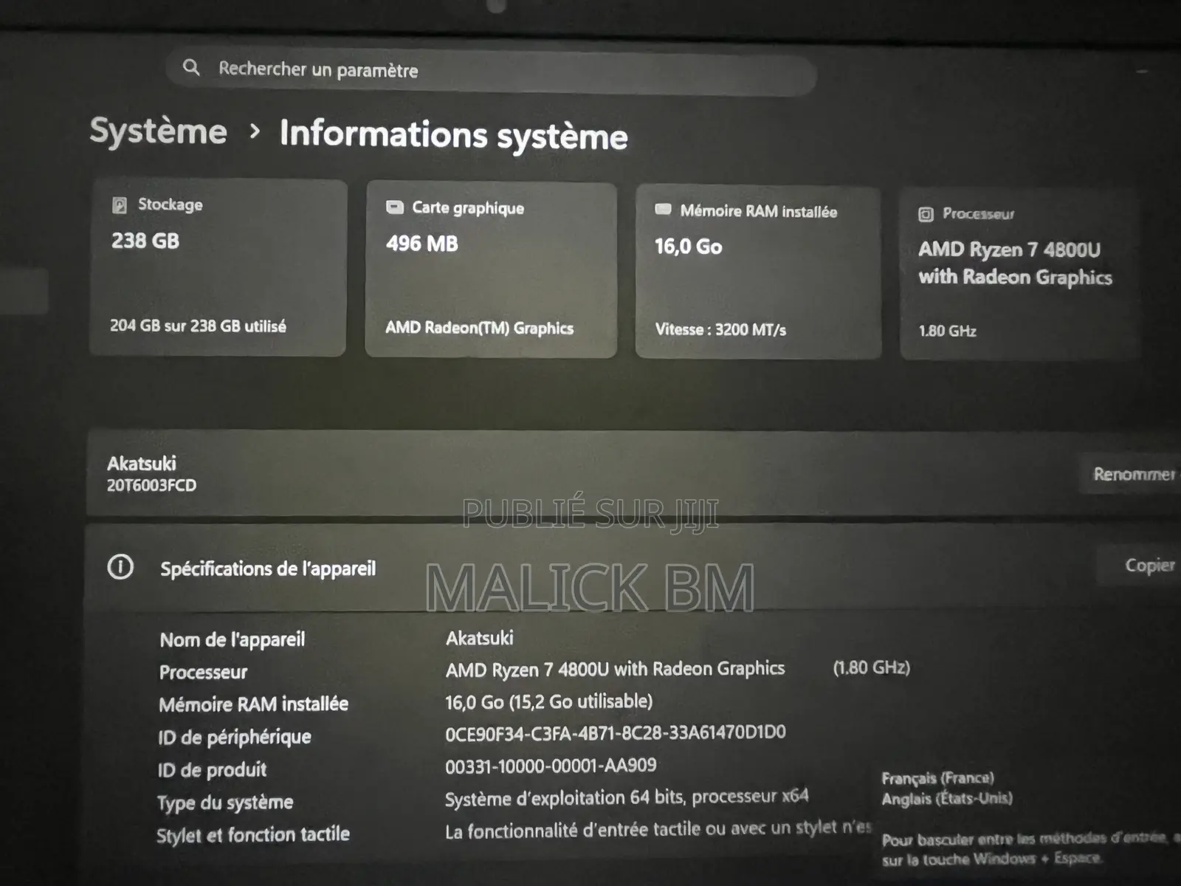The height and width of the screenshot is (886, 1181).
Task: Choose 'Anglais (États-Unis)' input language
Action: pyautogui.click(x=947, y=798)
